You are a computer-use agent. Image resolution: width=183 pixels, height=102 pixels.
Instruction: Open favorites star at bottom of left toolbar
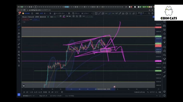(19, 95)
